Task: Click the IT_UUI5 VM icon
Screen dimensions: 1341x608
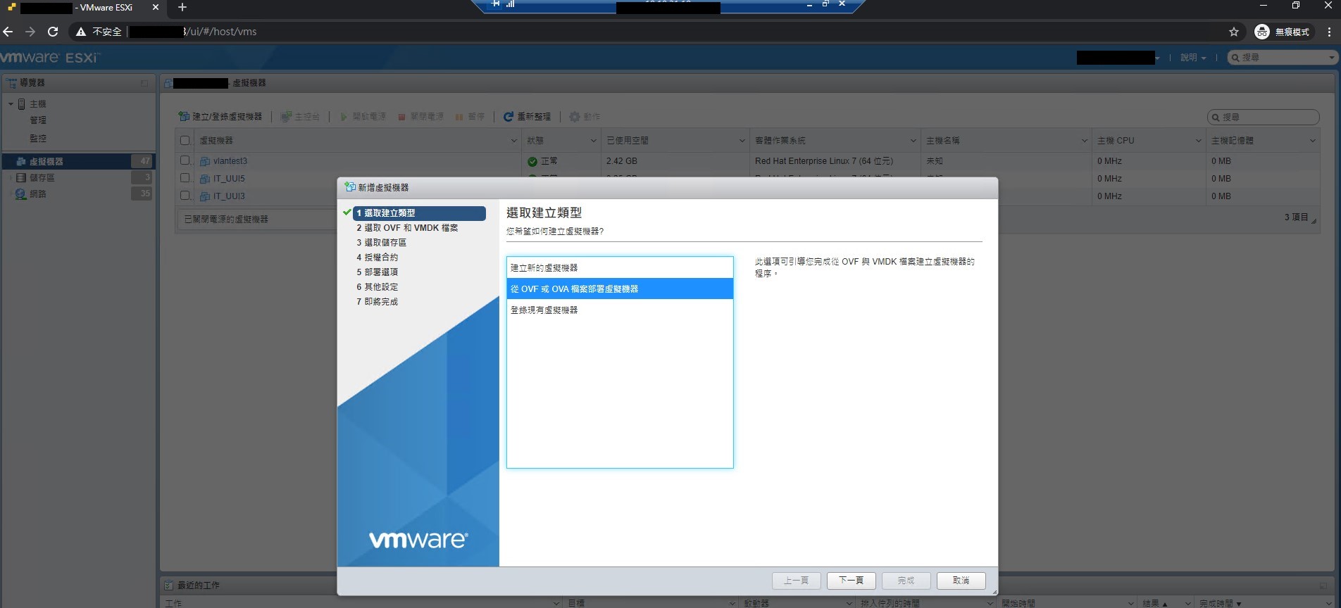Action: 205,179
